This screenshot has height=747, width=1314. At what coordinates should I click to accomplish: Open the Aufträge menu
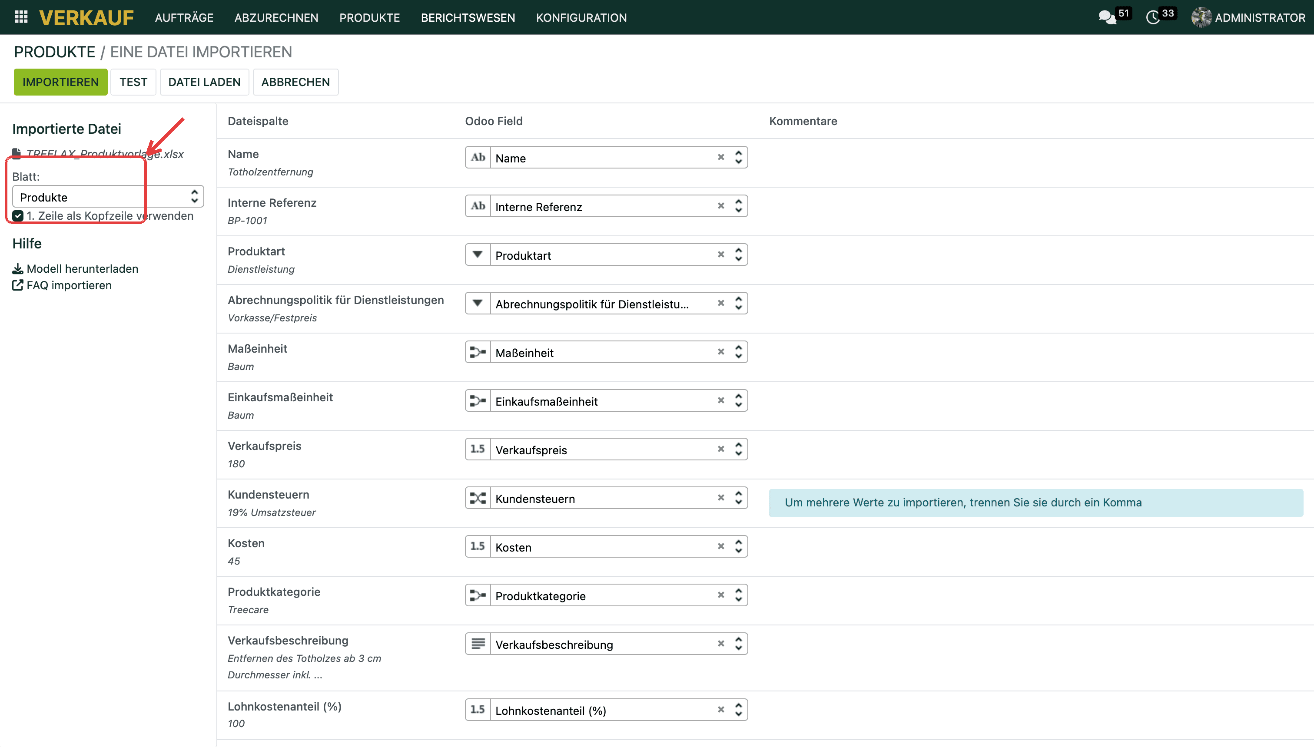coord(184,17)
